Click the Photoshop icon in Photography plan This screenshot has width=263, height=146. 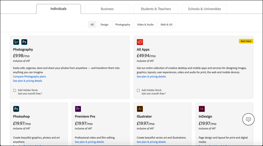(24, 42)
